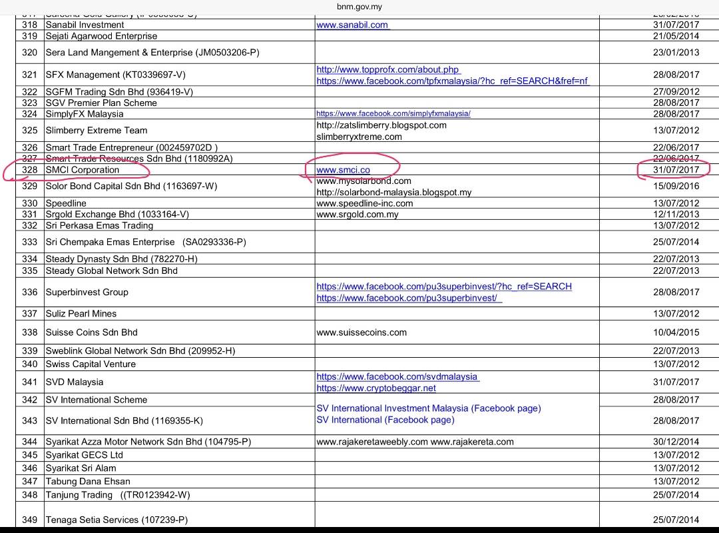Select the text 'www.srgold.com.my'
This screenshot has height=533, width=719.
pyautogui.click(x=358, y=214)
